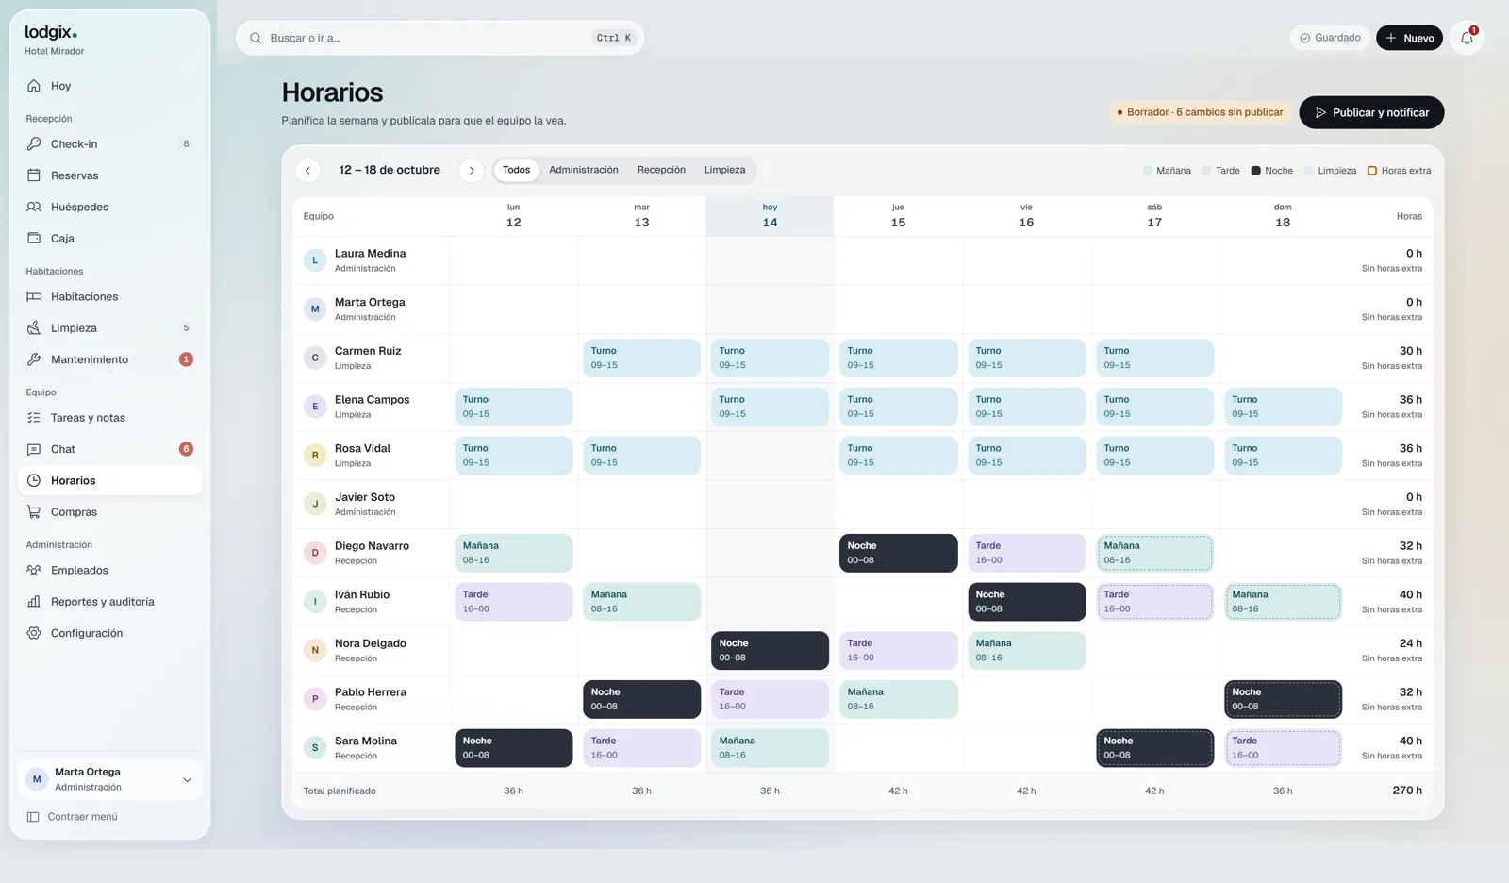Viewport: 1509px width, 883px height.
Task: Open Carmen Ruiz's Turno on mar 13
Action: (641, 358)
